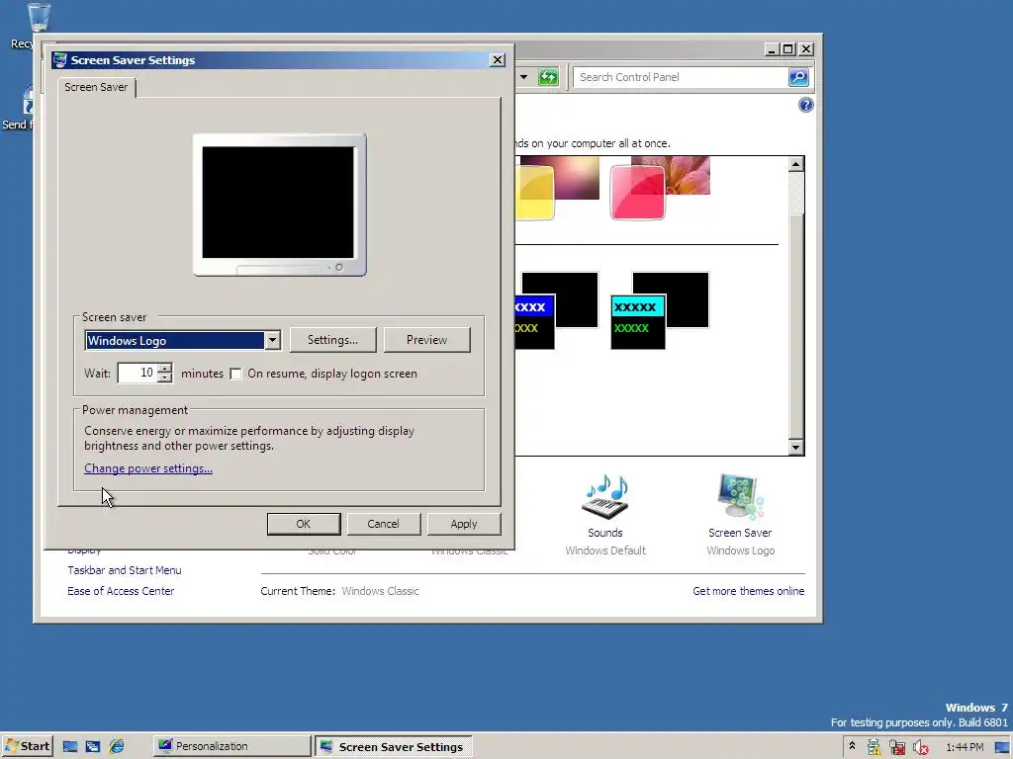
Task: Close the Screen Saver Settings dialog
Action: pyautogui.click(x=498, y=60)
